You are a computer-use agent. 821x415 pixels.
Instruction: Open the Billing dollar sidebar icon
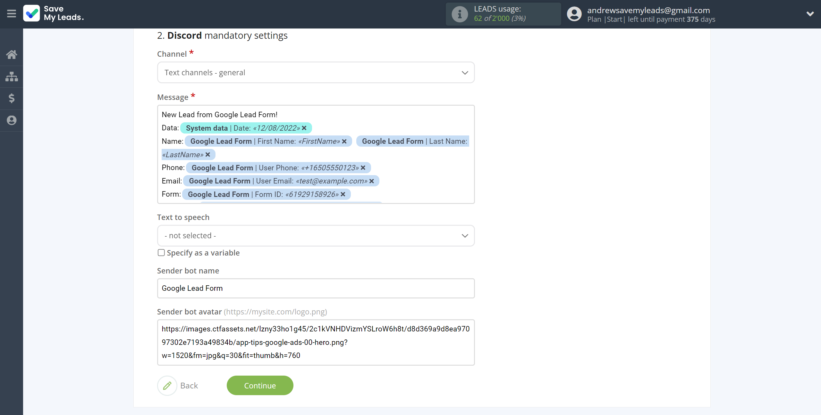click(12, 98)
